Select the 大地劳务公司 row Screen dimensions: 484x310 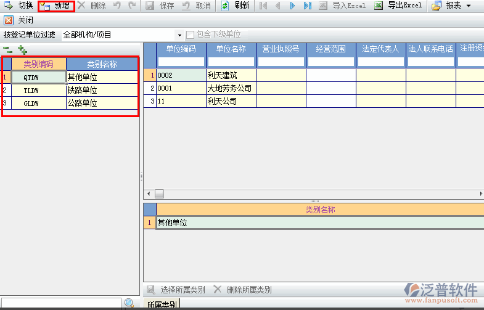230,88
